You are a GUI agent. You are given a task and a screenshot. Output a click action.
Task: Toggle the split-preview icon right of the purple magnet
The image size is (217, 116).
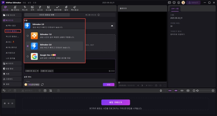pos(182,90)
